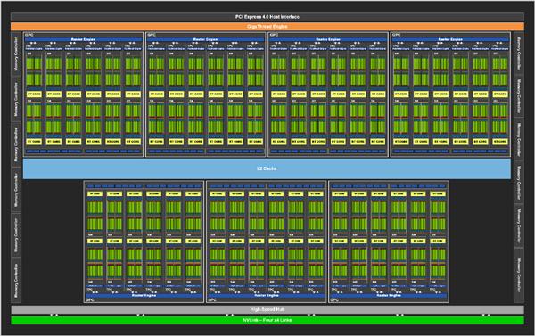The image size is (535, 336).
Task: Select the orange GigaThread Engine bar
Action: (x=267, y=26)
